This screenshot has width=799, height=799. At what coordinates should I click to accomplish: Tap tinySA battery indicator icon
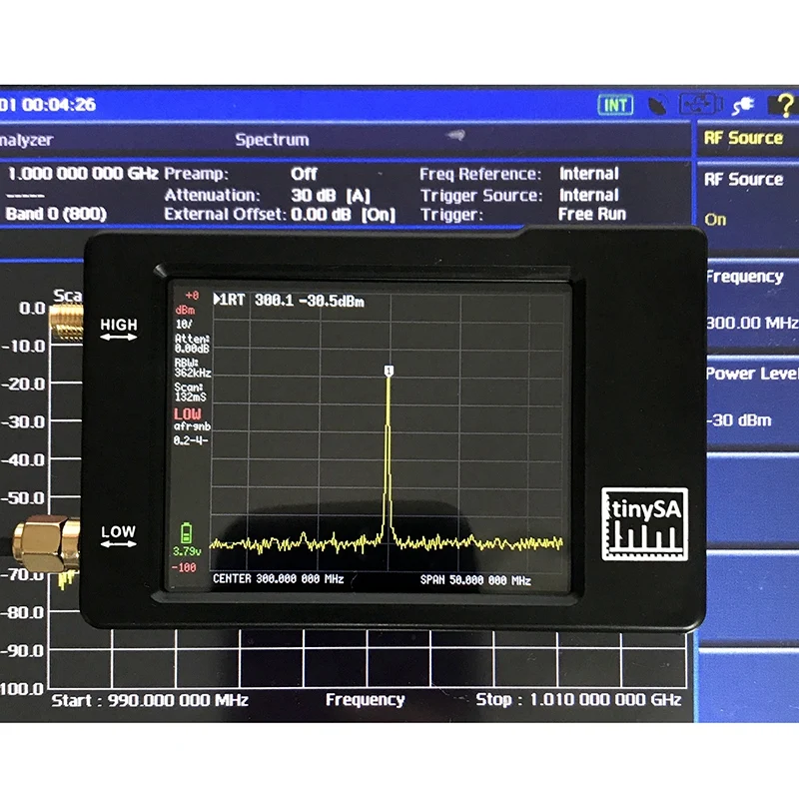(187, 532)
